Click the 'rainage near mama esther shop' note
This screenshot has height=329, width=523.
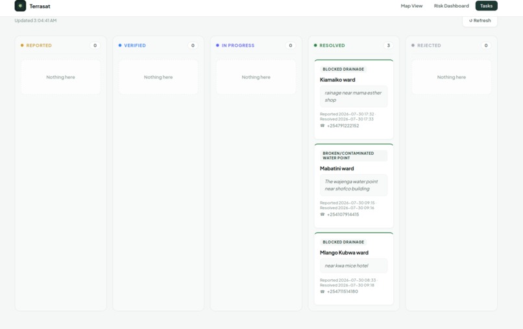click(x=354, y=96)
